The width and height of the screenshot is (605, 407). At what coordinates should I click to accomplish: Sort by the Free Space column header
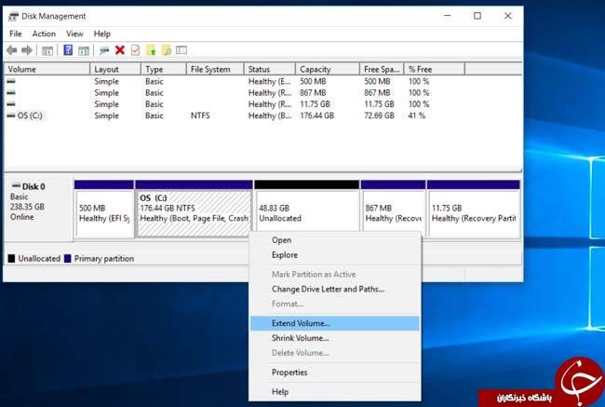382,69
